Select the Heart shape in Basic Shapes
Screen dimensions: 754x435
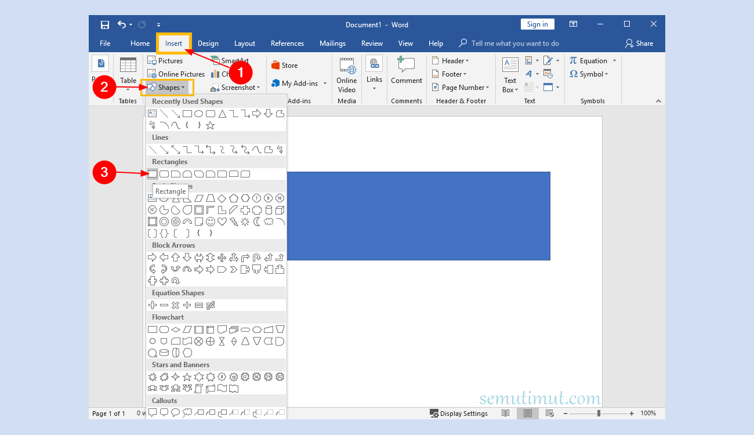click(222, 222)
